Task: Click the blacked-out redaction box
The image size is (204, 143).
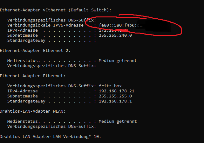Action: point(153,26)
